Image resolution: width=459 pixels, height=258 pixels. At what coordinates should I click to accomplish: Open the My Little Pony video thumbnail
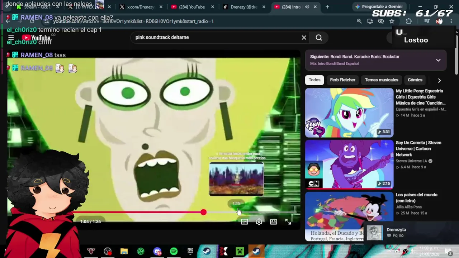(349, 113)
